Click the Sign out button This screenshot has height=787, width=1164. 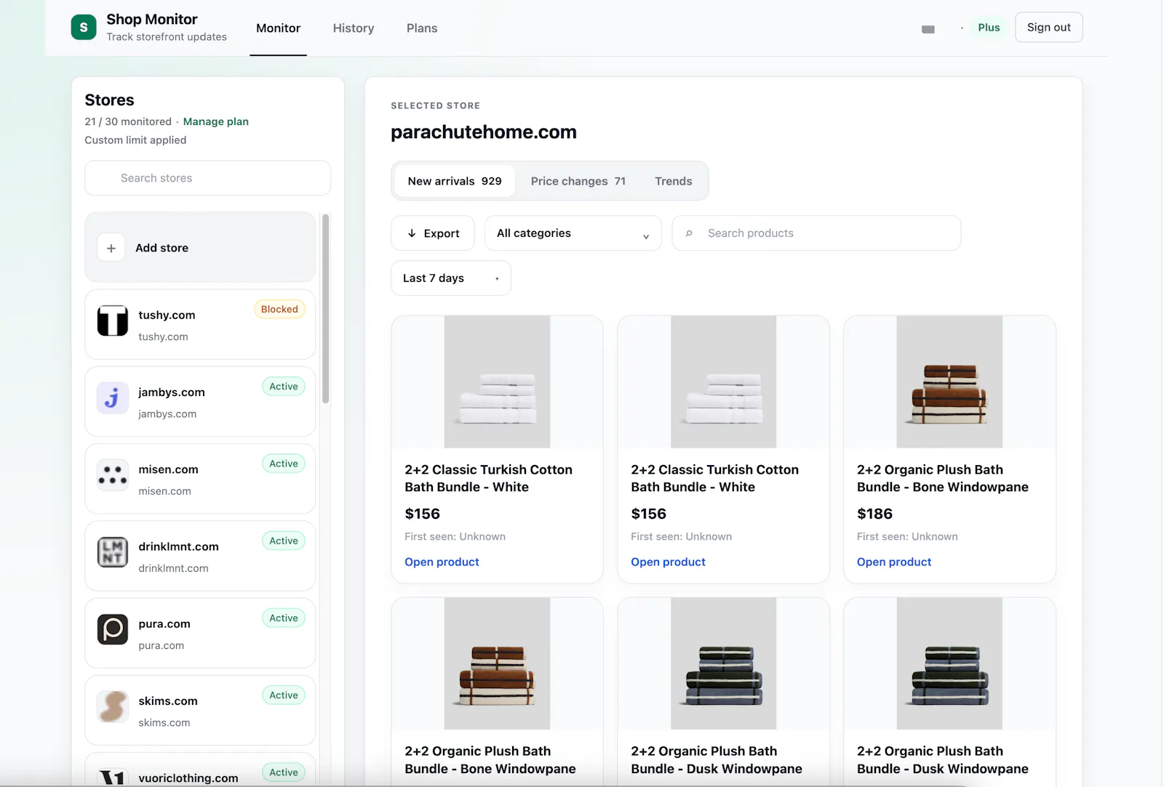(1048, 27)
